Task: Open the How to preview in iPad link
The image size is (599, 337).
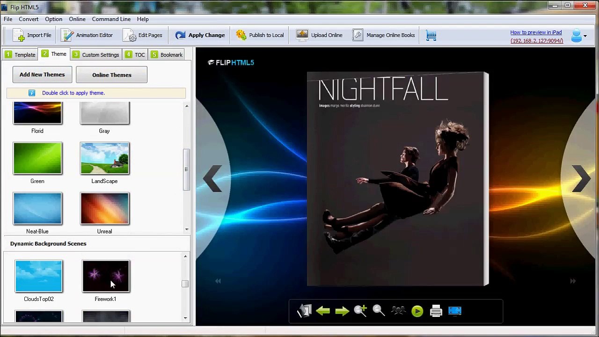Action: pyautogui.click(x=536, y=32)
